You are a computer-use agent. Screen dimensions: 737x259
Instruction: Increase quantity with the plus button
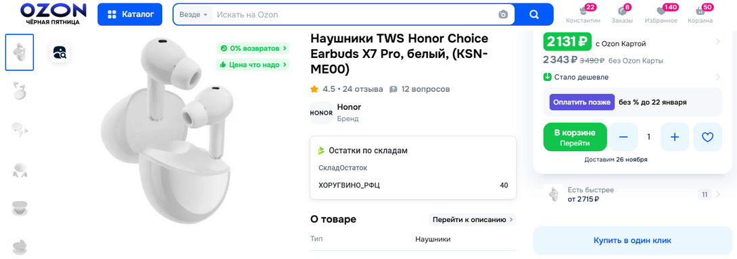click(x=675, y=137)
